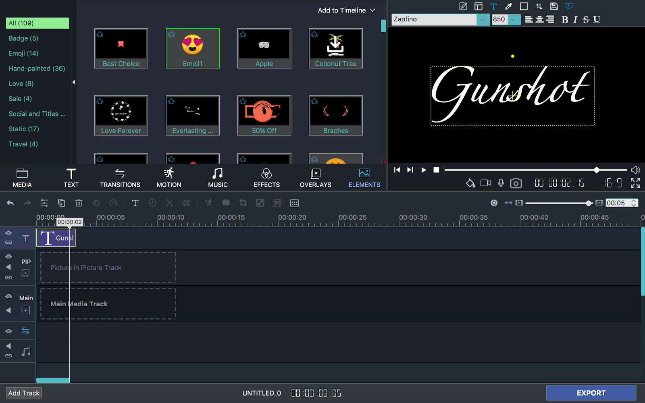Apply italic formatting to text
The image size is (645, 403).
pyautogui.click(x=575, y=20)
